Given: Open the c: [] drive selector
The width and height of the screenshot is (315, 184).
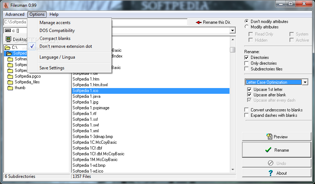Looking at the screenshot, I should point(15,31).
